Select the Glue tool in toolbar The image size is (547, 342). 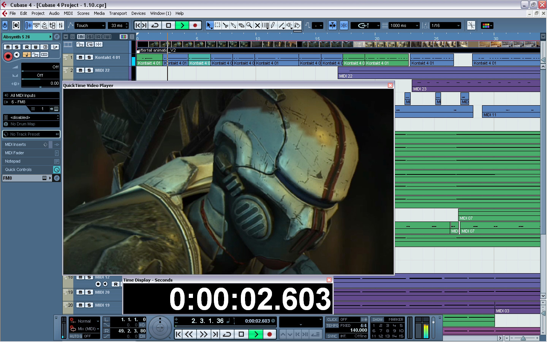(233, 25)
